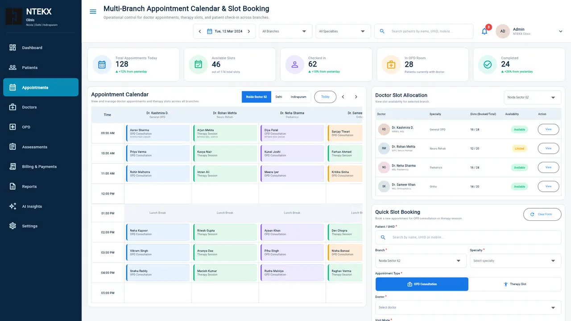View Dr. Rohan Mehta slot details
571x321 pixels.
coord(548,148)
